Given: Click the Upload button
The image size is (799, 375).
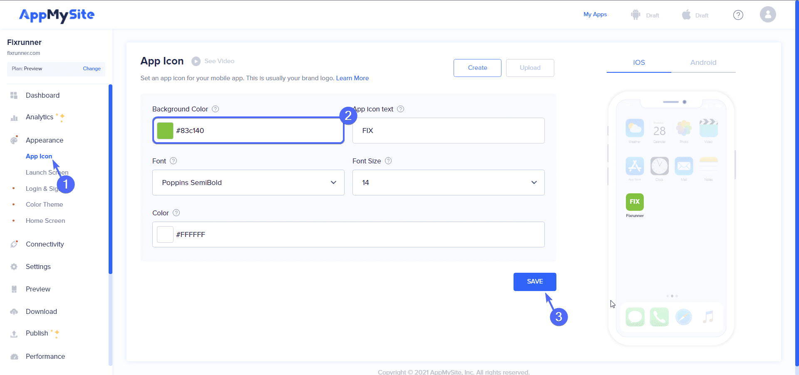Looking at the screenshot, I should click(530, 68).
